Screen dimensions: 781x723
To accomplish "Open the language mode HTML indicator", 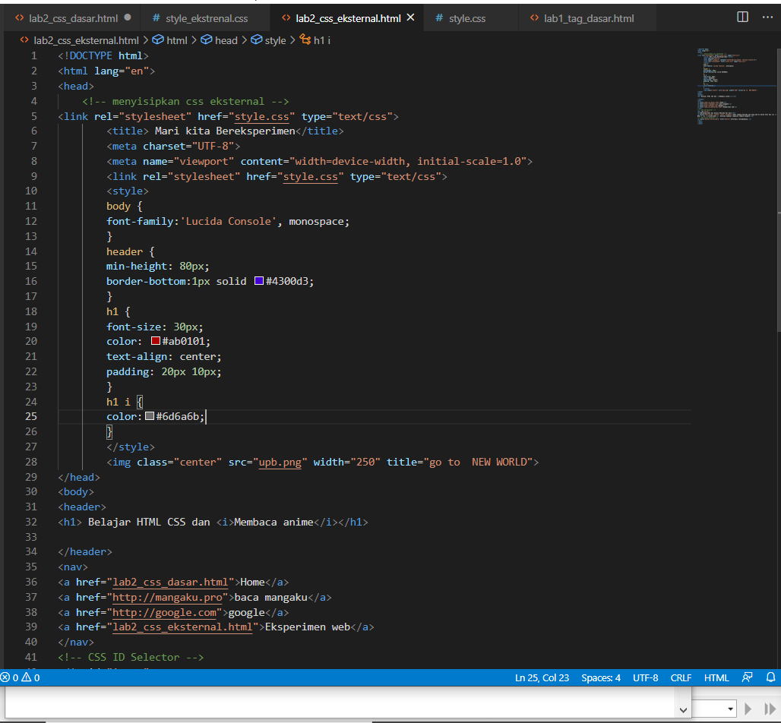I will [716, 677].
